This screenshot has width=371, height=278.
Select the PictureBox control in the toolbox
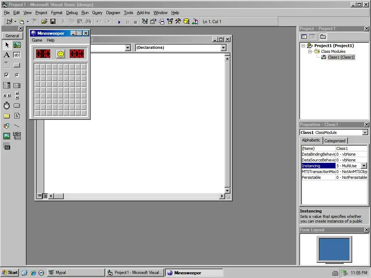(17, 45)
